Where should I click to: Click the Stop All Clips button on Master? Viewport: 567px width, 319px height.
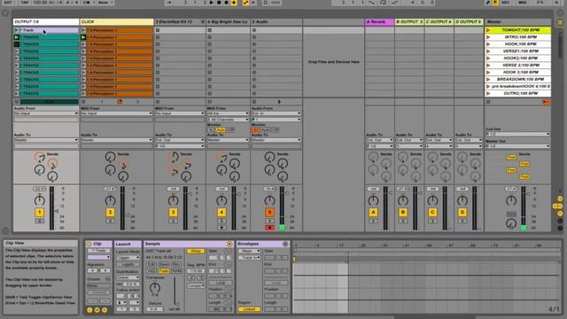[488, 102]
